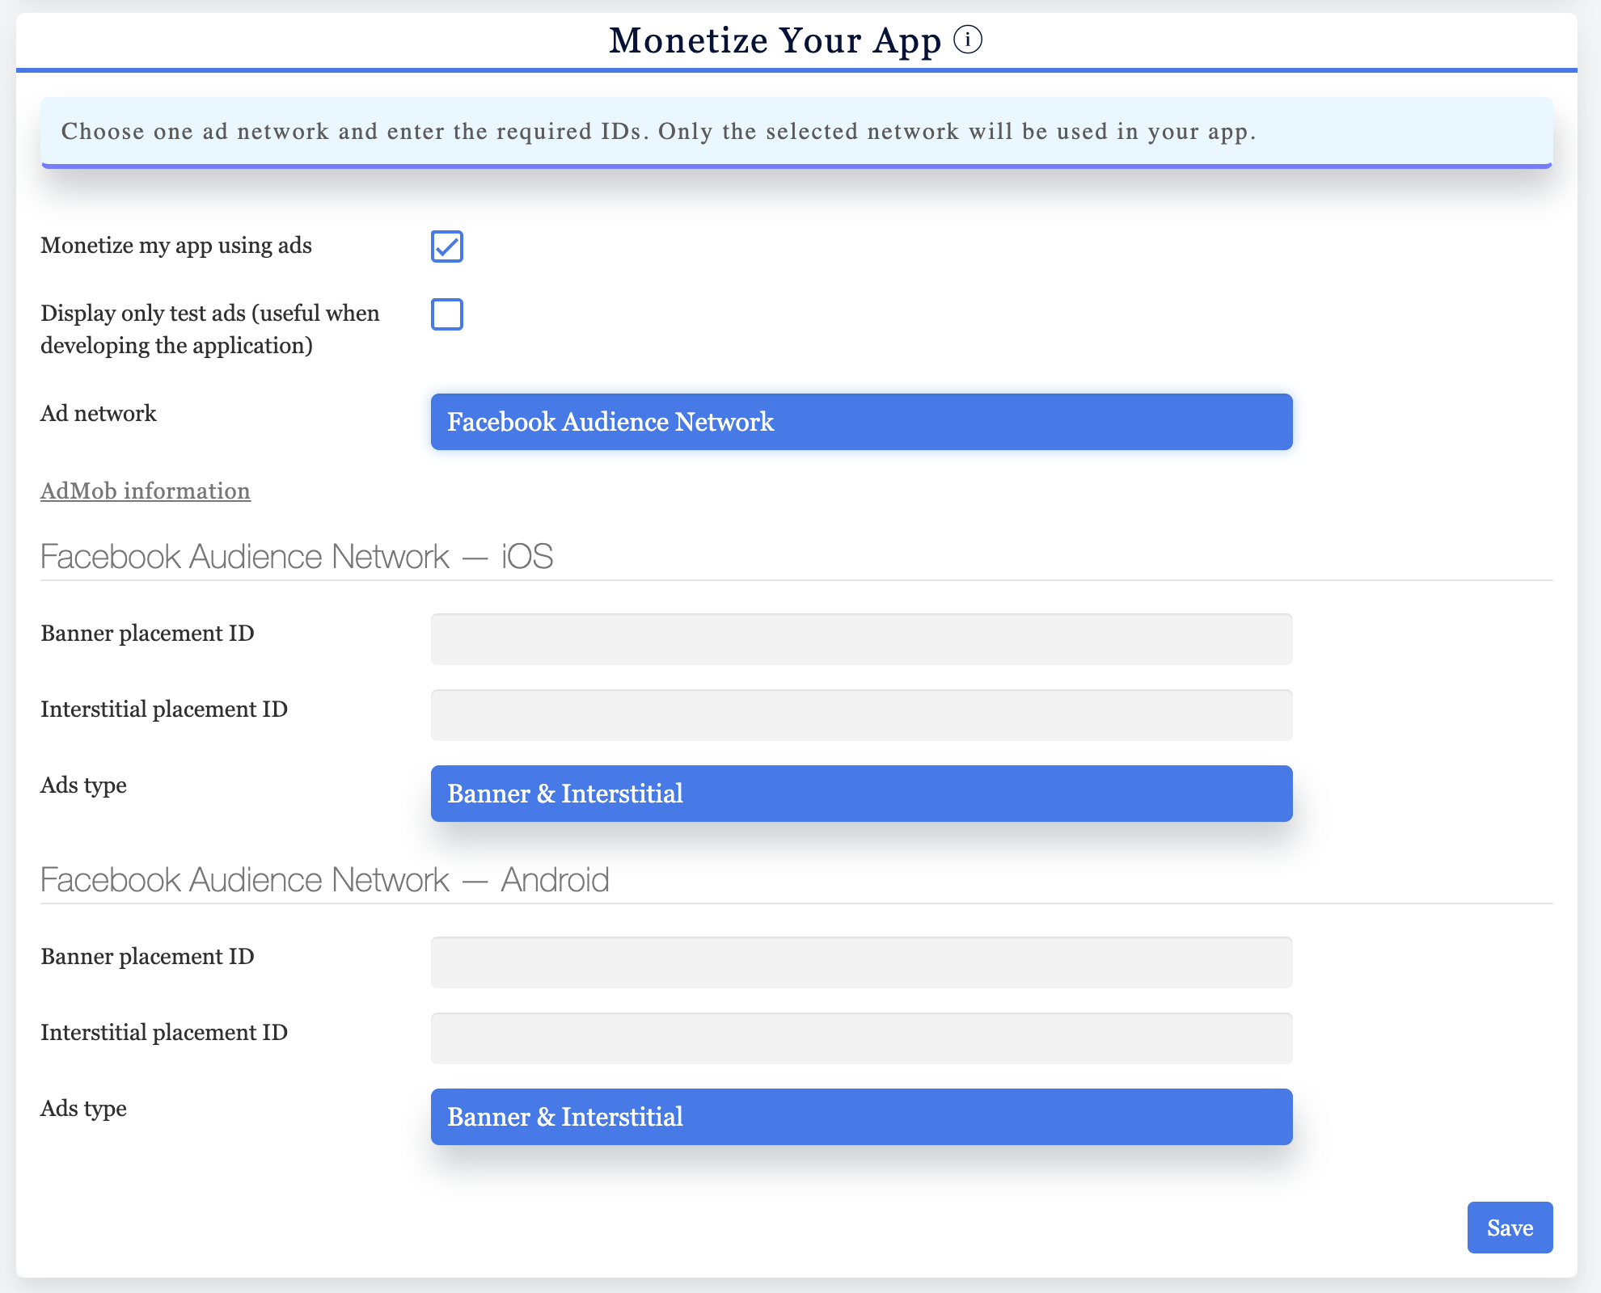Open the AdMob information link
Screen dimensions: 1601x1293
(x=146, y=491)
